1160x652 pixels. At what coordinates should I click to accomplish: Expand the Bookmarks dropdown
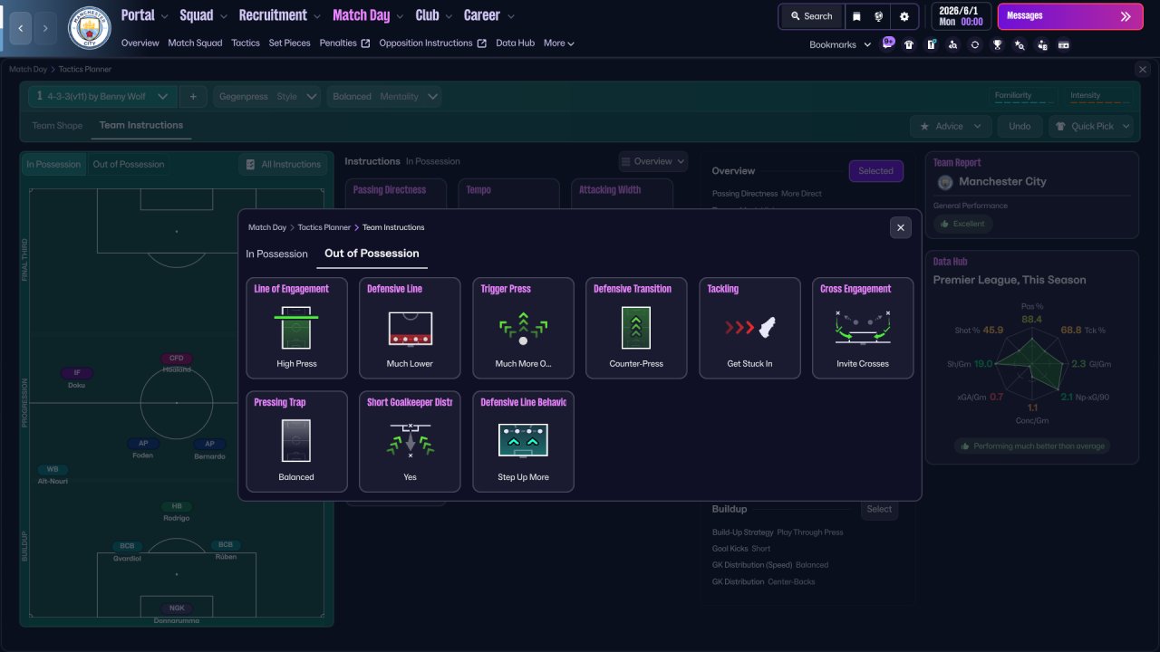coord(840,44)
